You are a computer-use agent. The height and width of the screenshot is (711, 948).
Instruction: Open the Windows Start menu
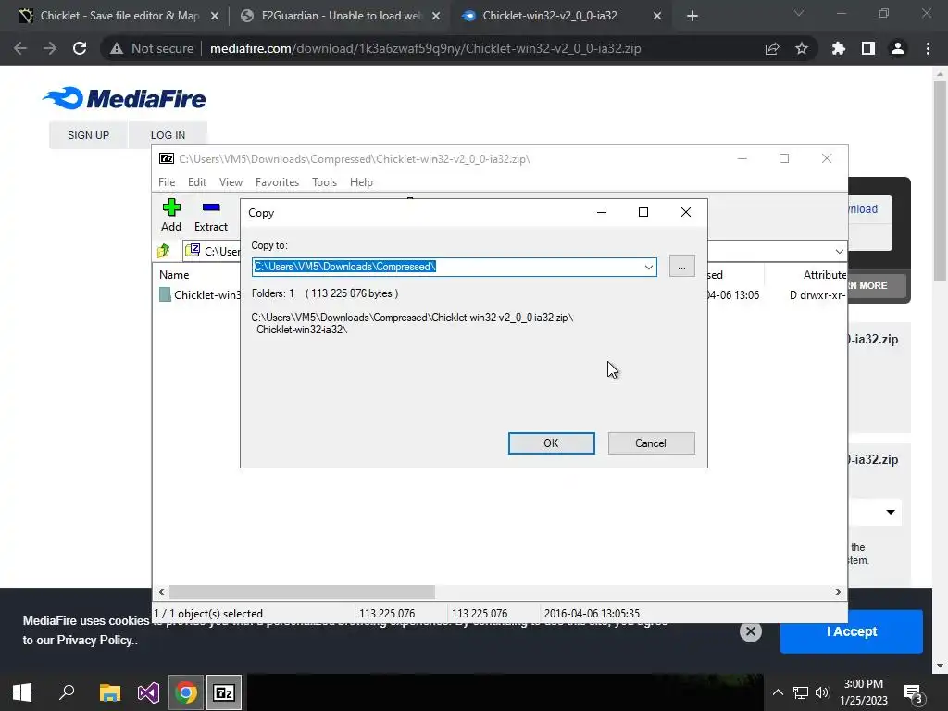22,692
